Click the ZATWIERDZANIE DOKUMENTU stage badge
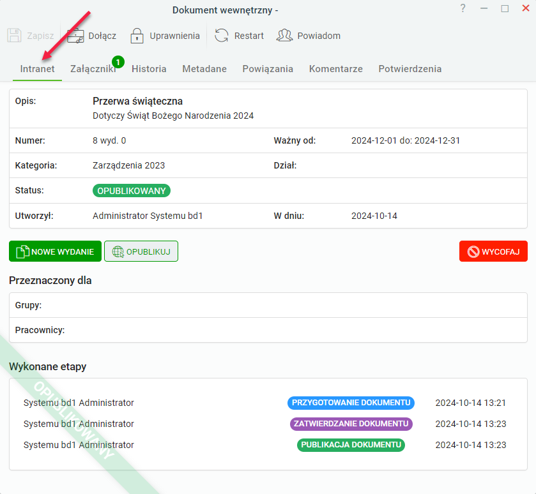 coord(351,424)
